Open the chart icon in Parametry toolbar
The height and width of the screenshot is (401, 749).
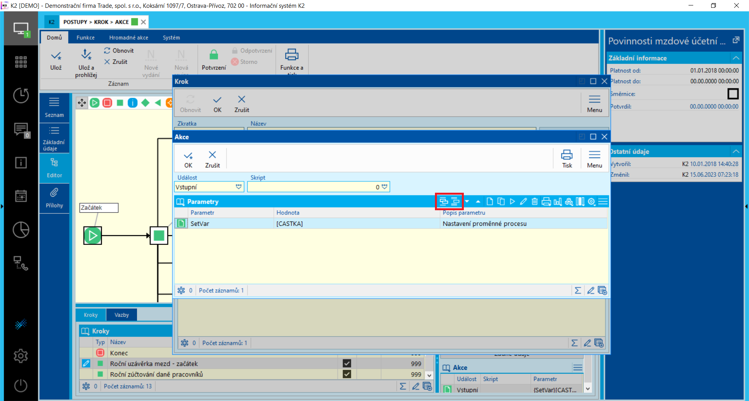[557, 201]
